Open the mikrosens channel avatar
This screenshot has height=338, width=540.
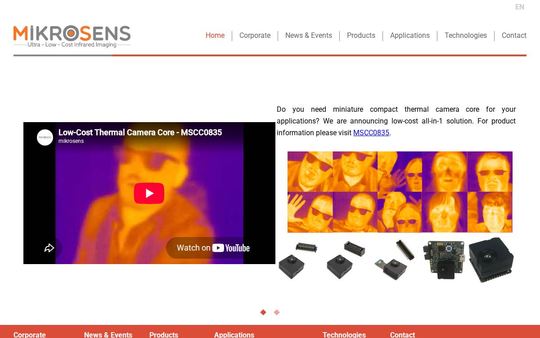pyautogui.click(x=45, y=137)
